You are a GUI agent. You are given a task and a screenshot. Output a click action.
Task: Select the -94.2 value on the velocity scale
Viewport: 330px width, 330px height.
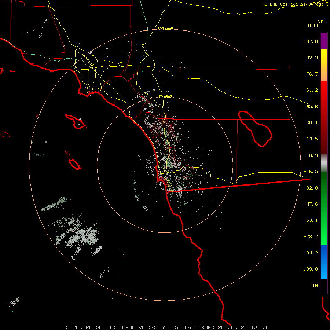coord(311,253)
